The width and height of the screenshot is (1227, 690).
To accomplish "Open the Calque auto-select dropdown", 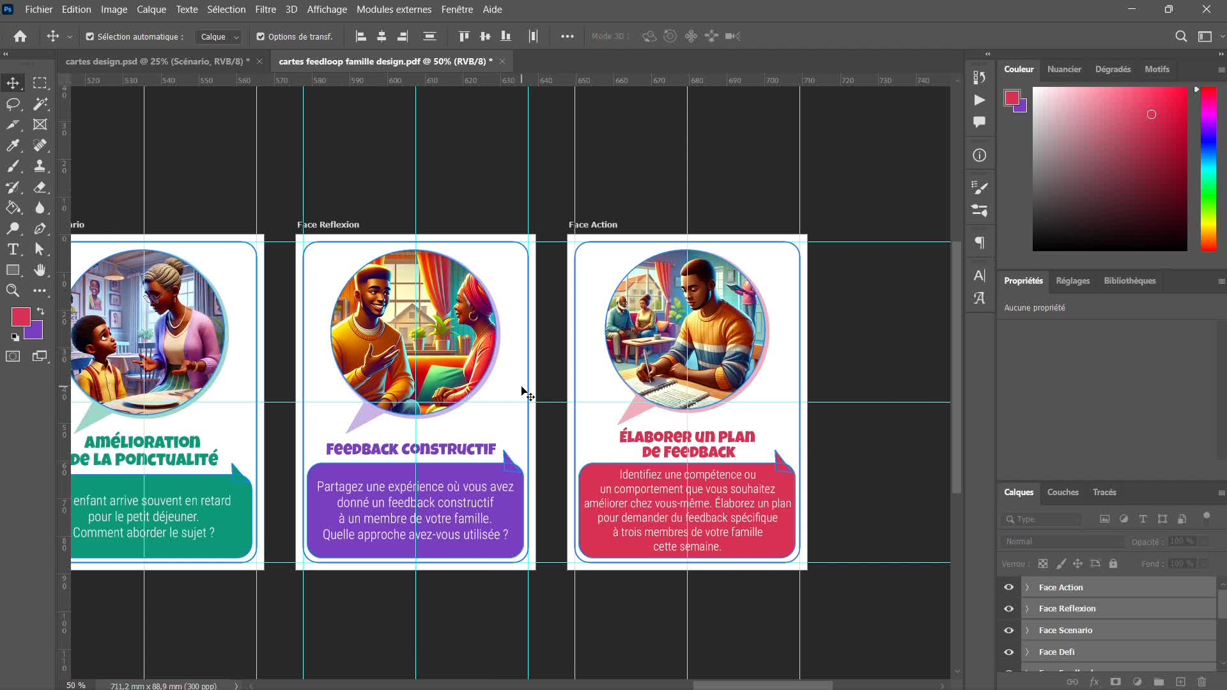I will pos(219,36).
